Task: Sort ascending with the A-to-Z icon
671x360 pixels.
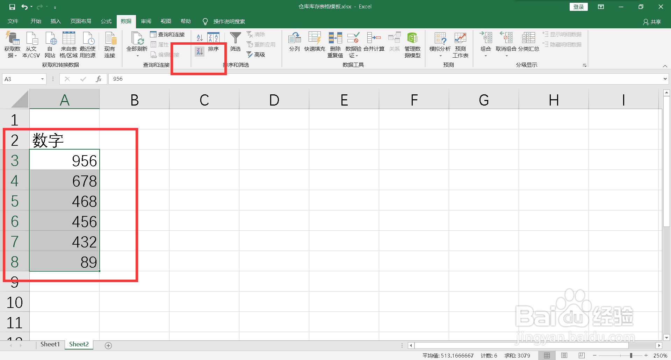Action: (x=200, y=38)
